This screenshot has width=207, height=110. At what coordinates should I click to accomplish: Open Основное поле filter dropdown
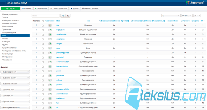(x=15, y=90)
